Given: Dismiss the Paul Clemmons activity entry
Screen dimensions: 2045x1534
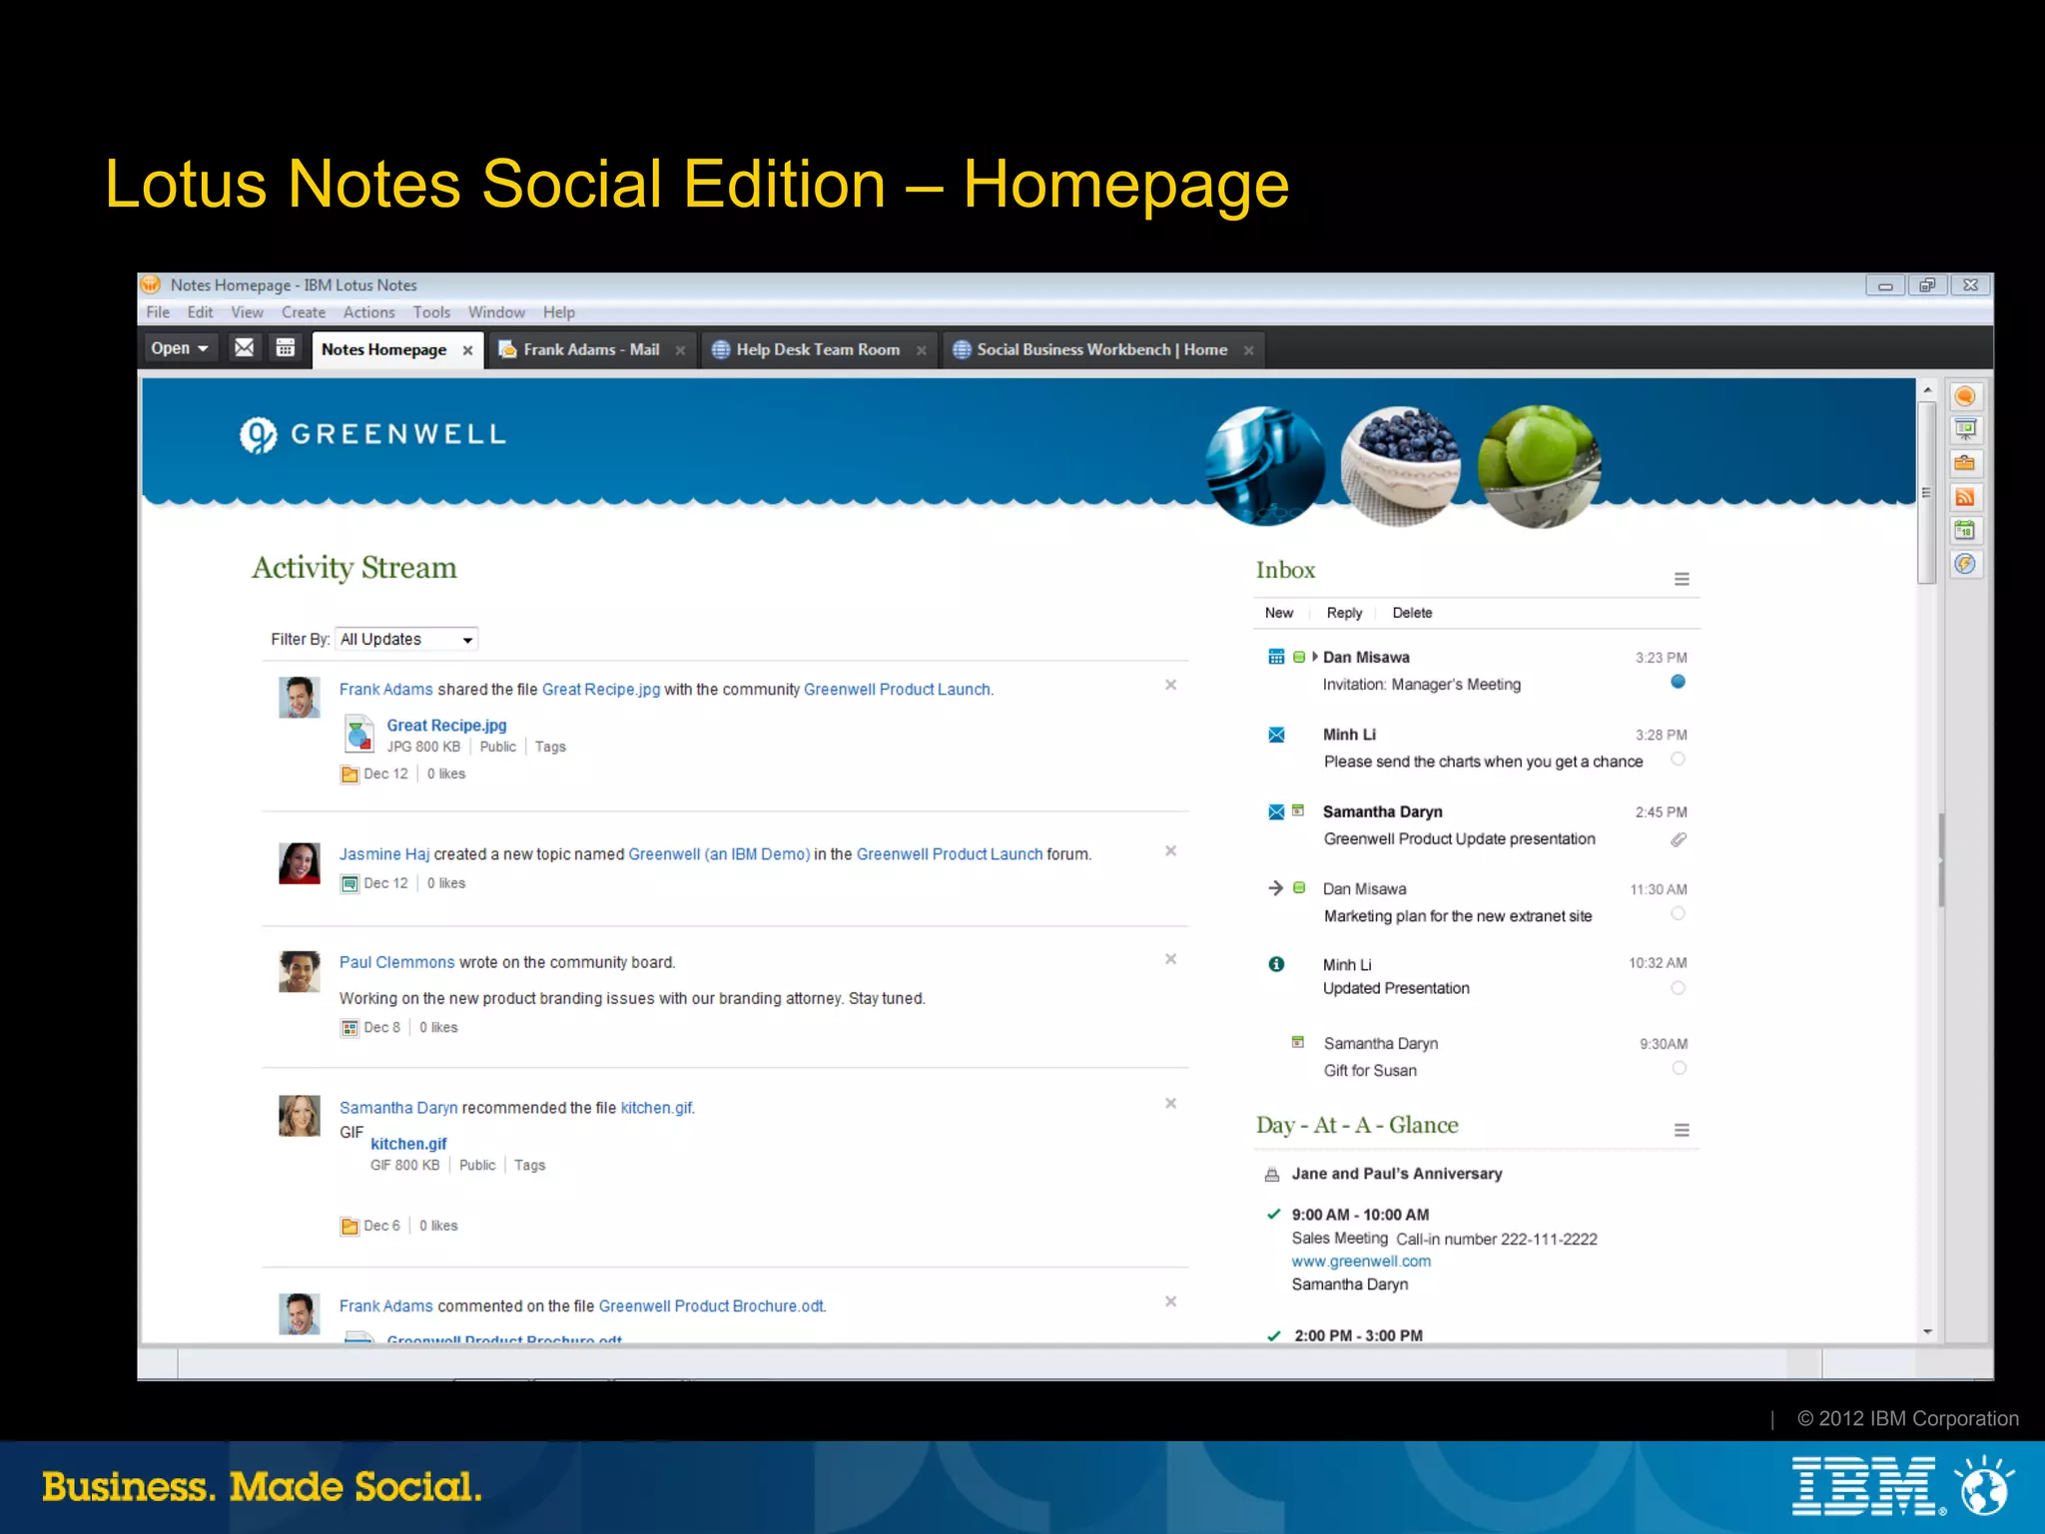Looking at the screenshot, I should click(x=1170, y=959).
